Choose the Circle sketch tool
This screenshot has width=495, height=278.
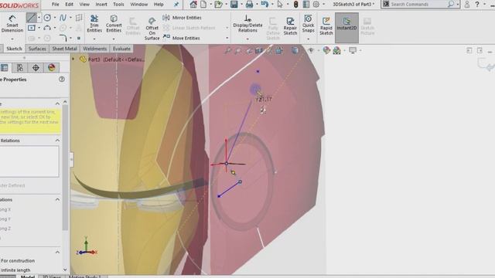tap(47, 18)
